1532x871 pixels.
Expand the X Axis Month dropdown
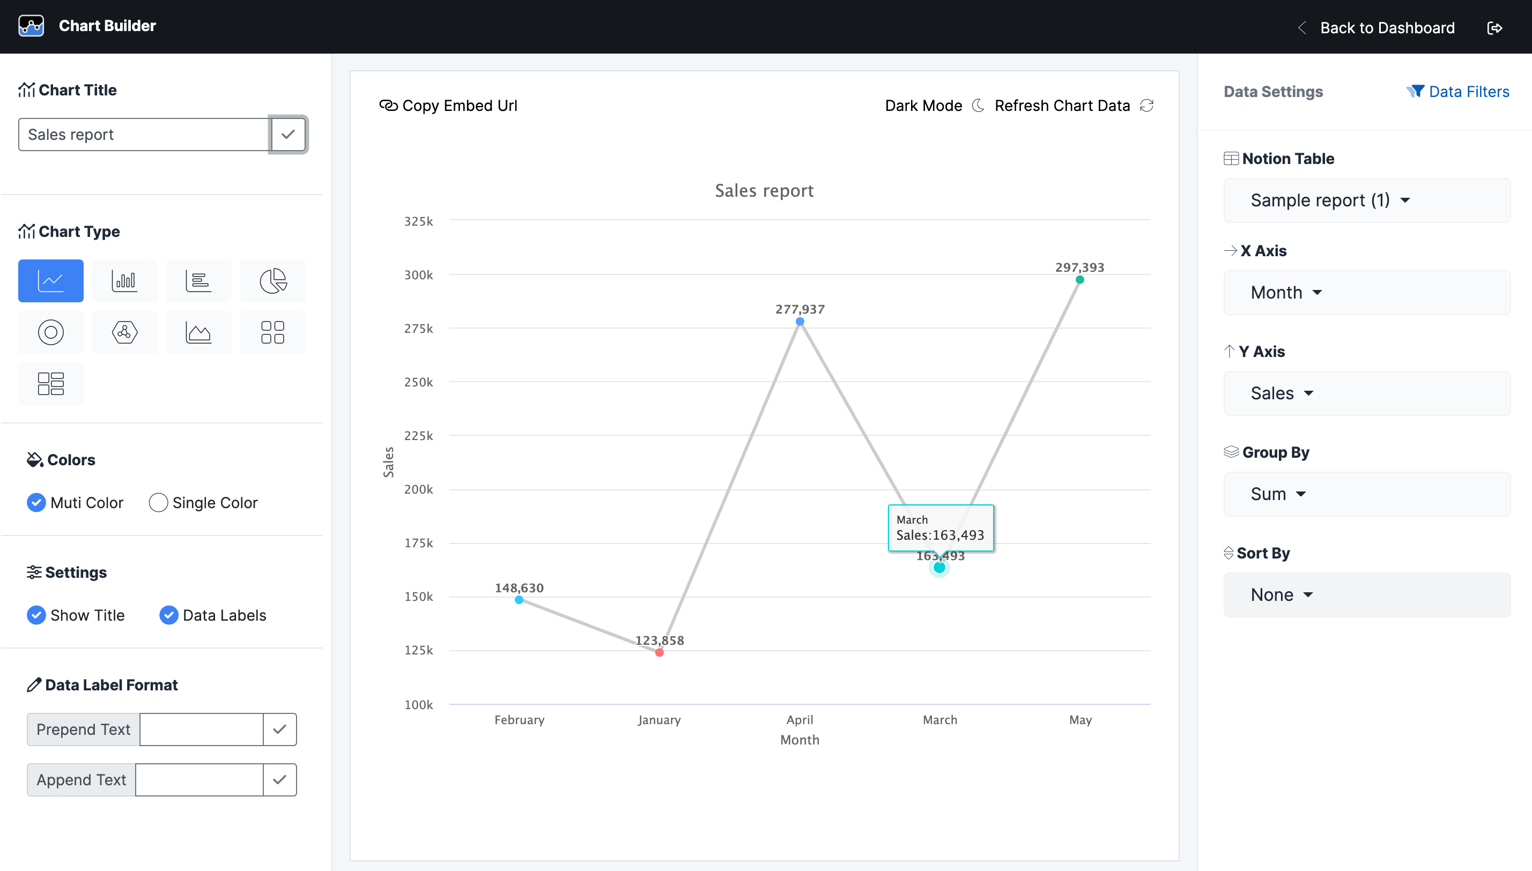tap(1284, 293)
